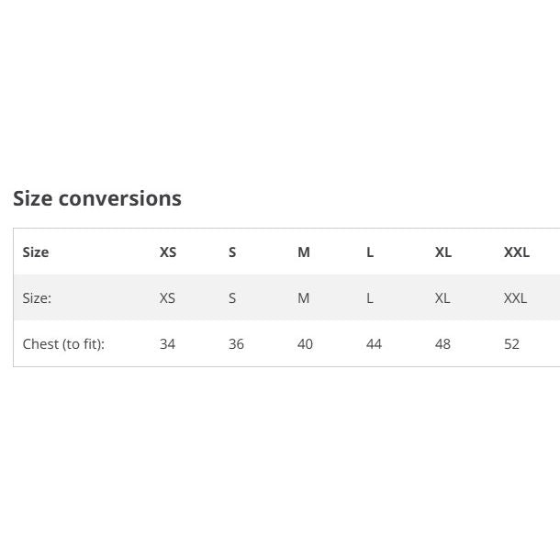This screenshot has height=560, width=560.
Task: Click the bold XL column header
Action: (443, 252)
